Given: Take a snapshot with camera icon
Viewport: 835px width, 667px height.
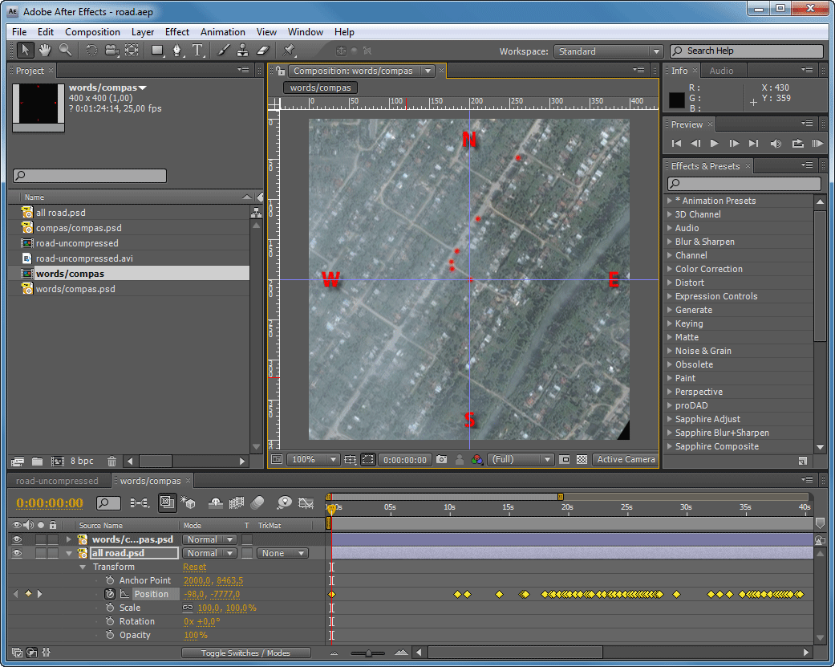Looking at the screenshot, I should (x=441, y=460).
